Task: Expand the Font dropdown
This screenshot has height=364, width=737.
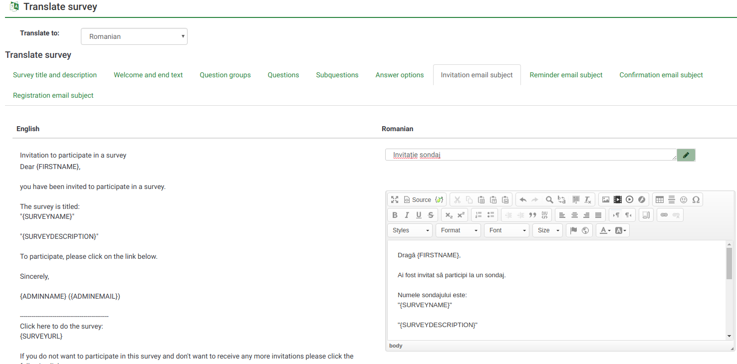Action: coord(506,230)
